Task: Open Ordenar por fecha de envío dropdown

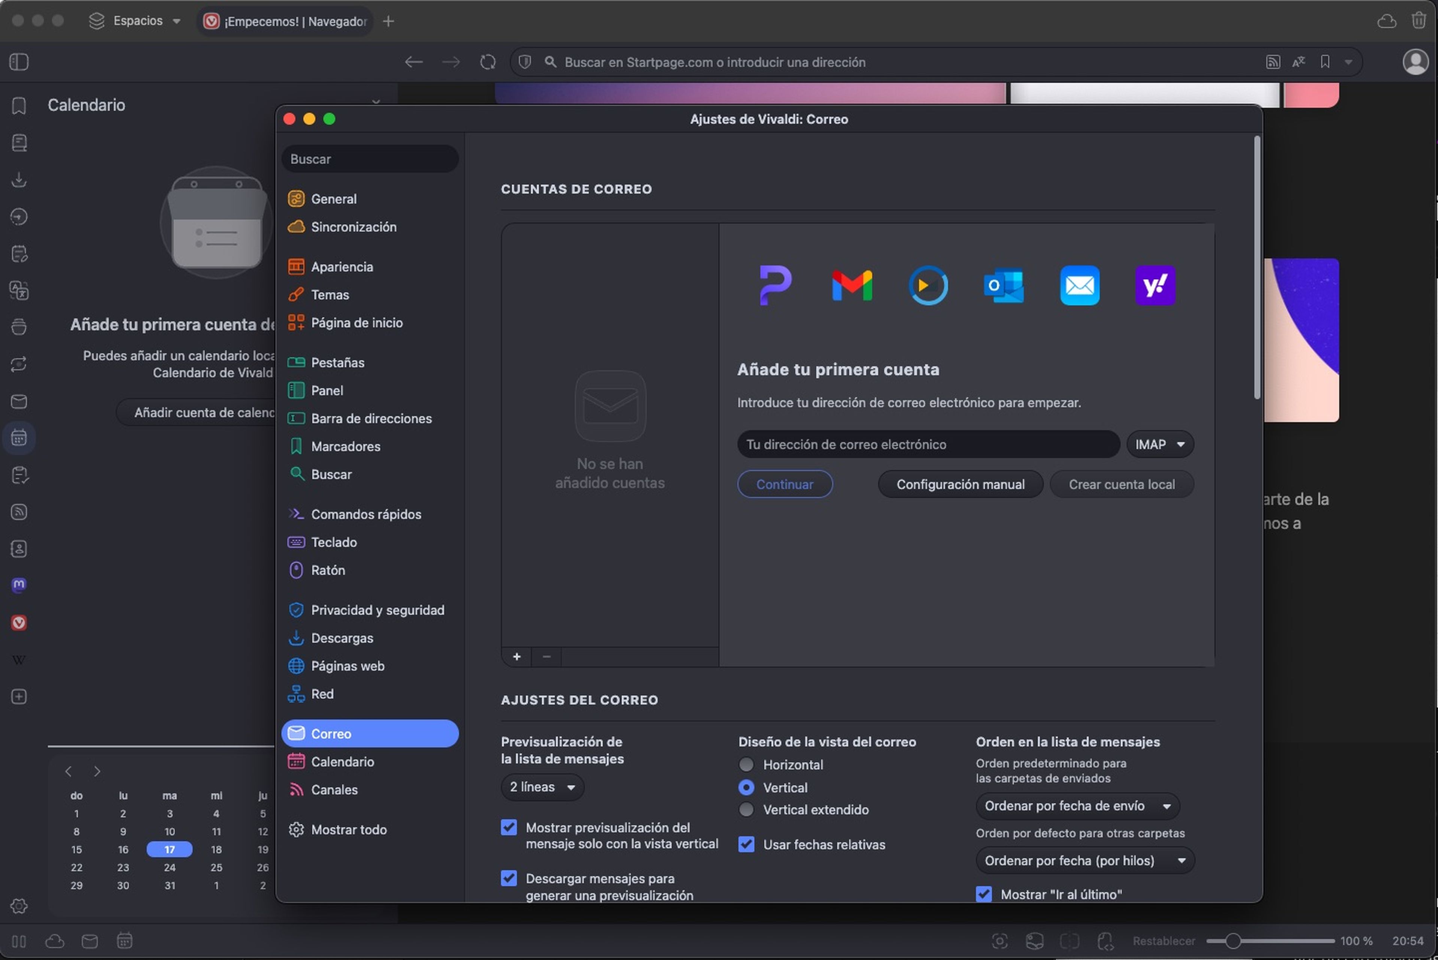Action: point(1077,806)
